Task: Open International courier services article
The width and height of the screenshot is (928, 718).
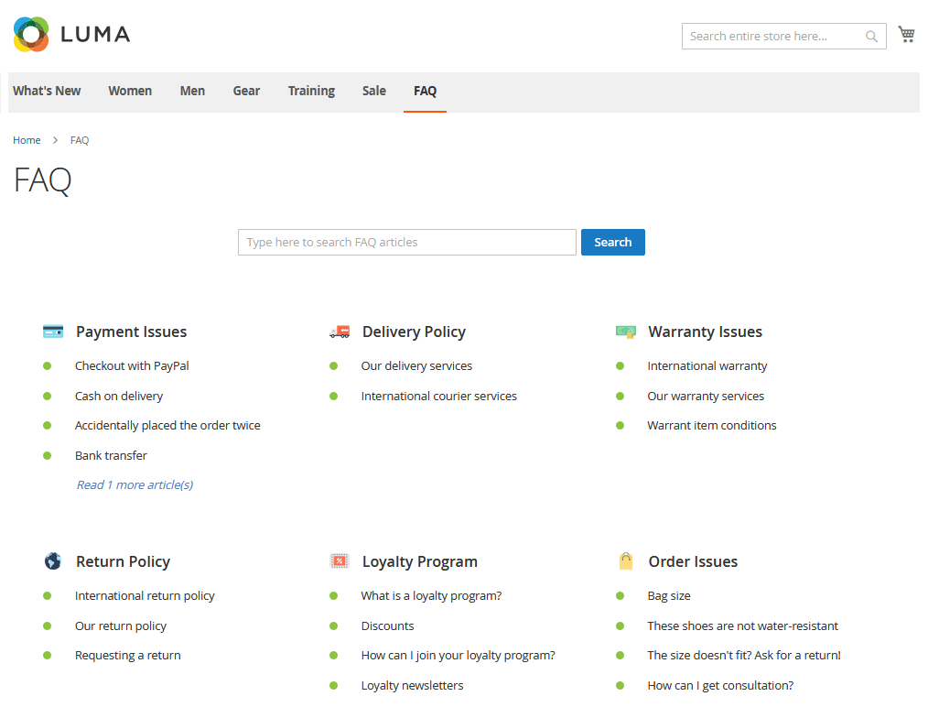Action: (x=438, y=396)
